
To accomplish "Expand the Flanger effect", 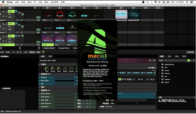I will point(40,77).
